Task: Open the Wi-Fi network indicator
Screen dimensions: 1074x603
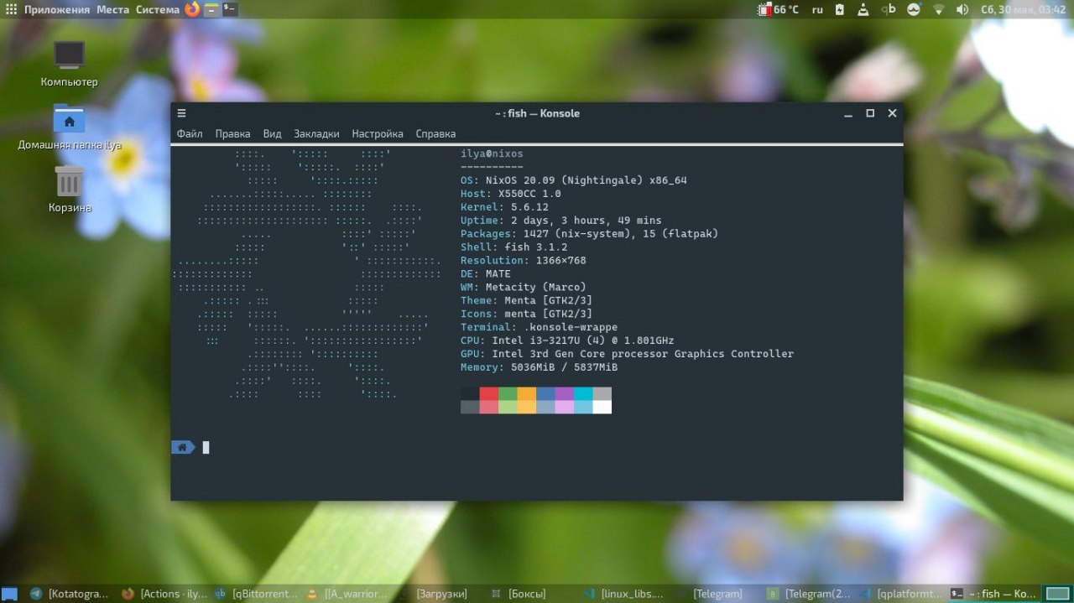Action: click(938, 9)
